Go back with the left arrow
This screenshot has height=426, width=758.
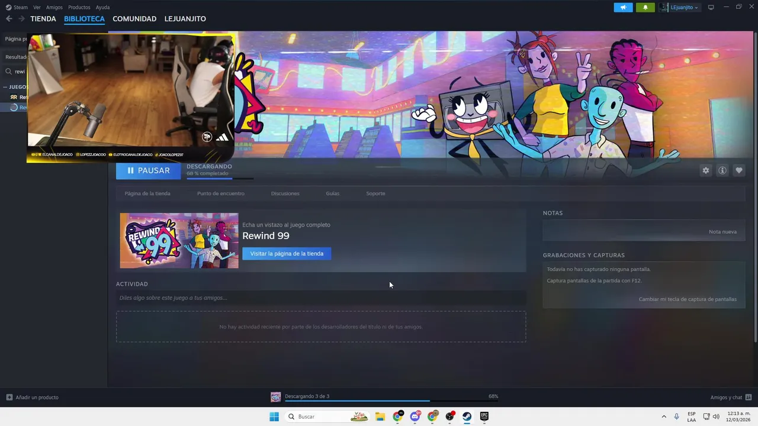point(9,19)
